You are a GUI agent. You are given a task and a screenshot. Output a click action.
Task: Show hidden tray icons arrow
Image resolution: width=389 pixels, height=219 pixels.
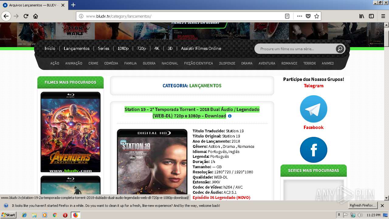click(x=339, y=215)
